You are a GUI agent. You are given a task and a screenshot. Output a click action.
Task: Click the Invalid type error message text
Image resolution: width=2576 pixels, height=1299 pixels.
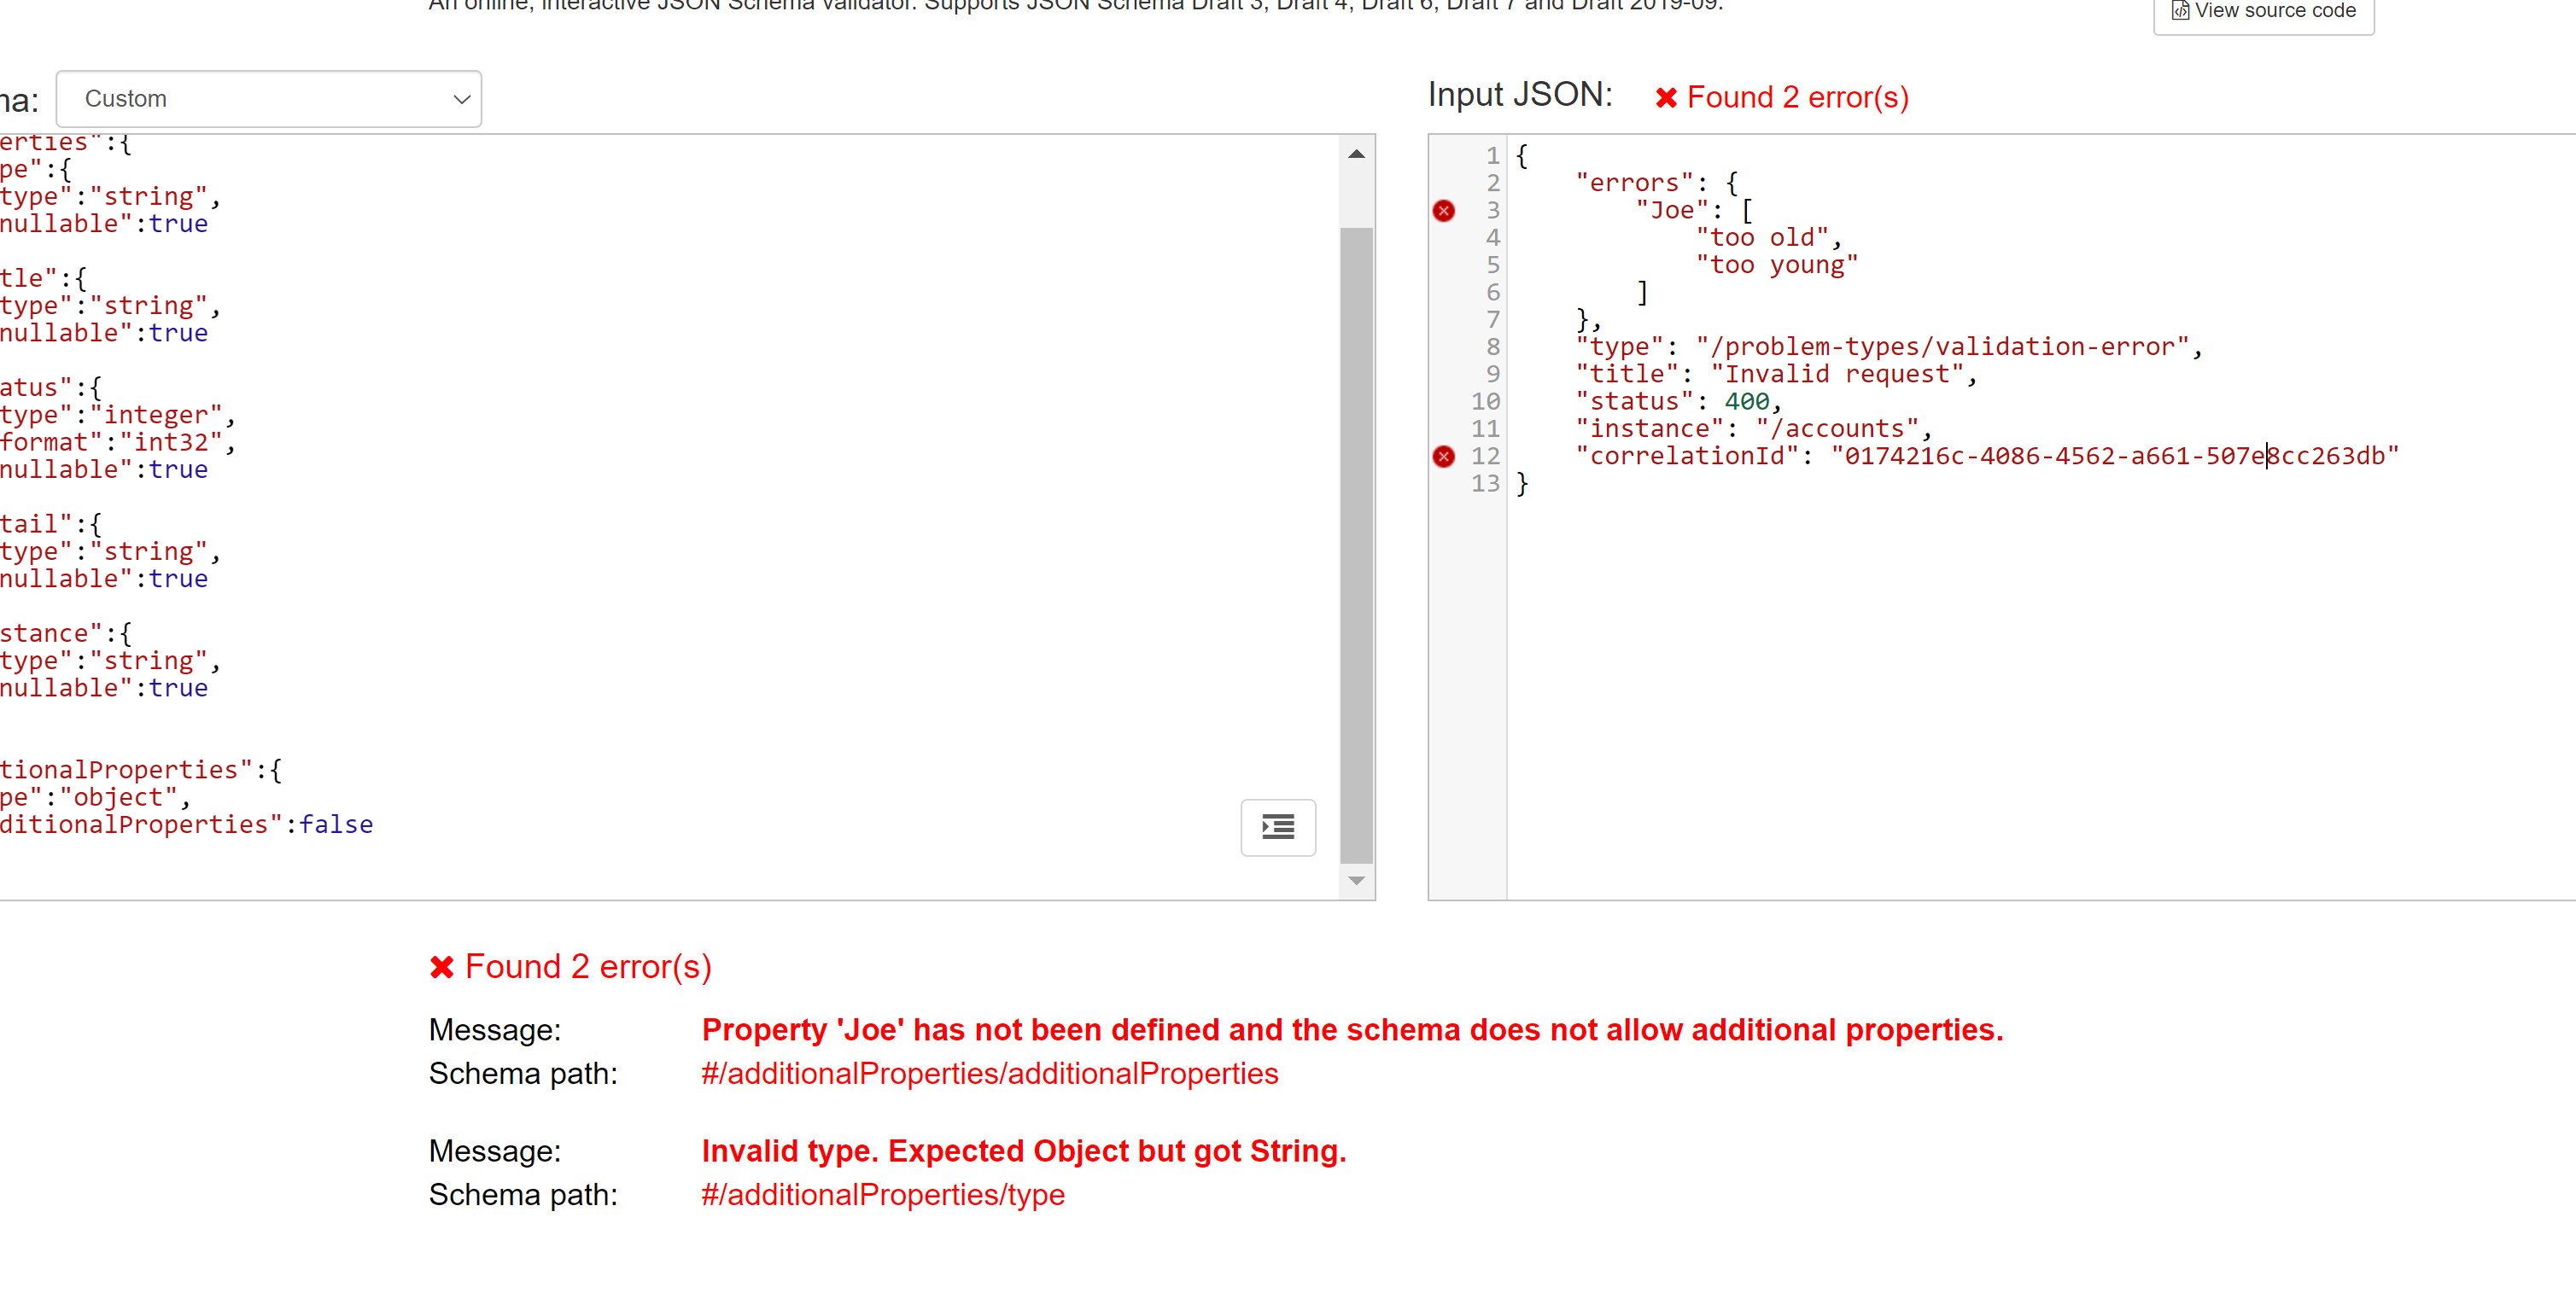(1023, 1151)
